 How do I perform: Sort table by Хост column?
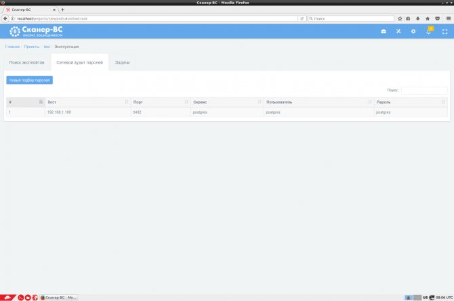click(87, 102)
